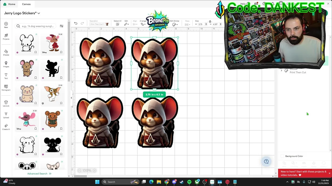Open the image search filter options
The width and height of the screenshot is (332, 186).
[x=61, y=26]
